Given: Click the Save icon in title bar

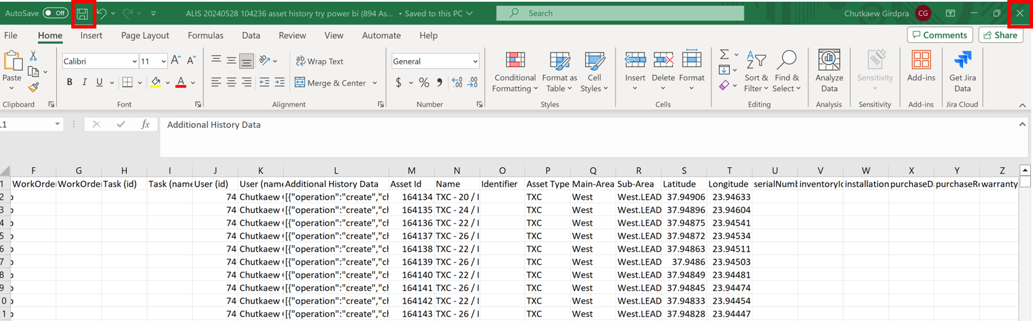Looking at the screenshot, I should pos(83,14).
